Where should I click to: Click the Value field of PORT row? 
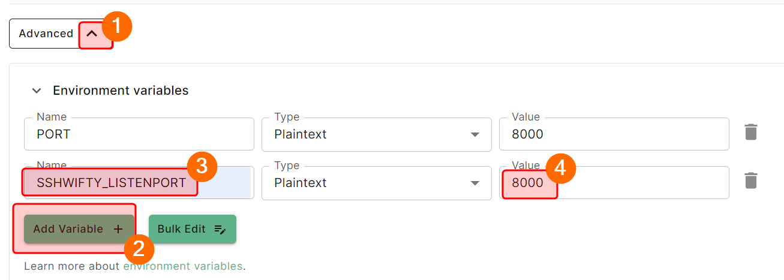click(x=614, y=134)
